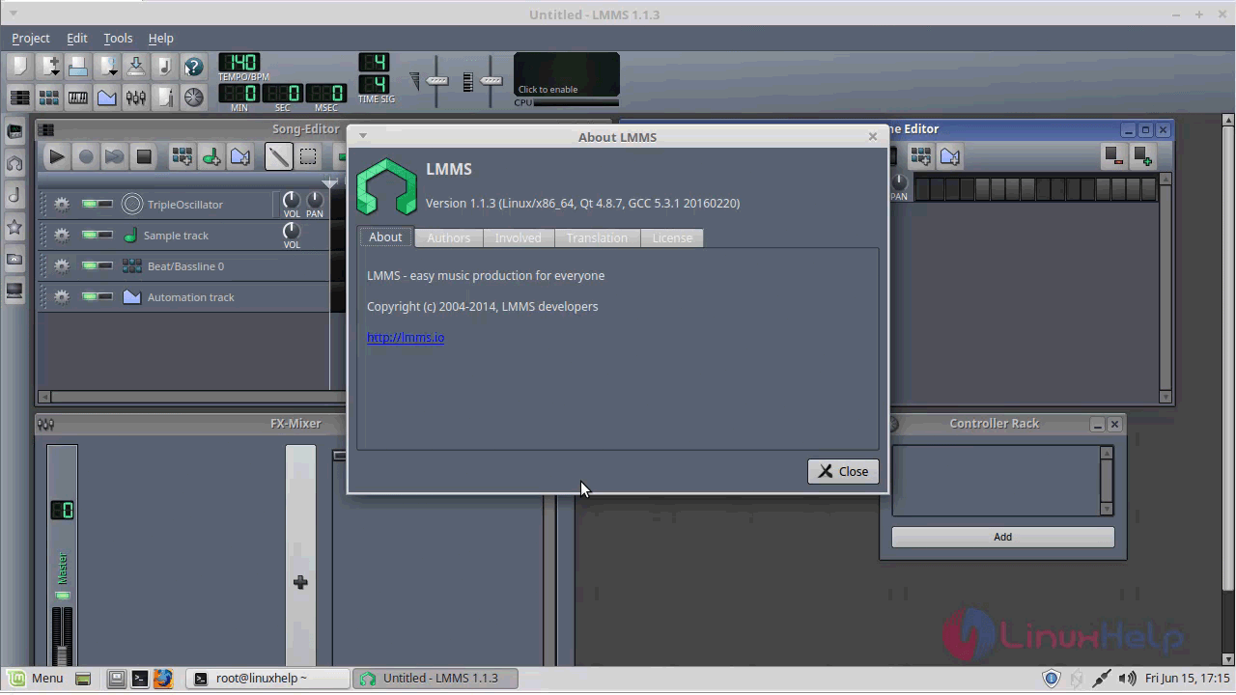Add automation track in Song-Editor
1236x695 pixels.
(x=239, y=156)
